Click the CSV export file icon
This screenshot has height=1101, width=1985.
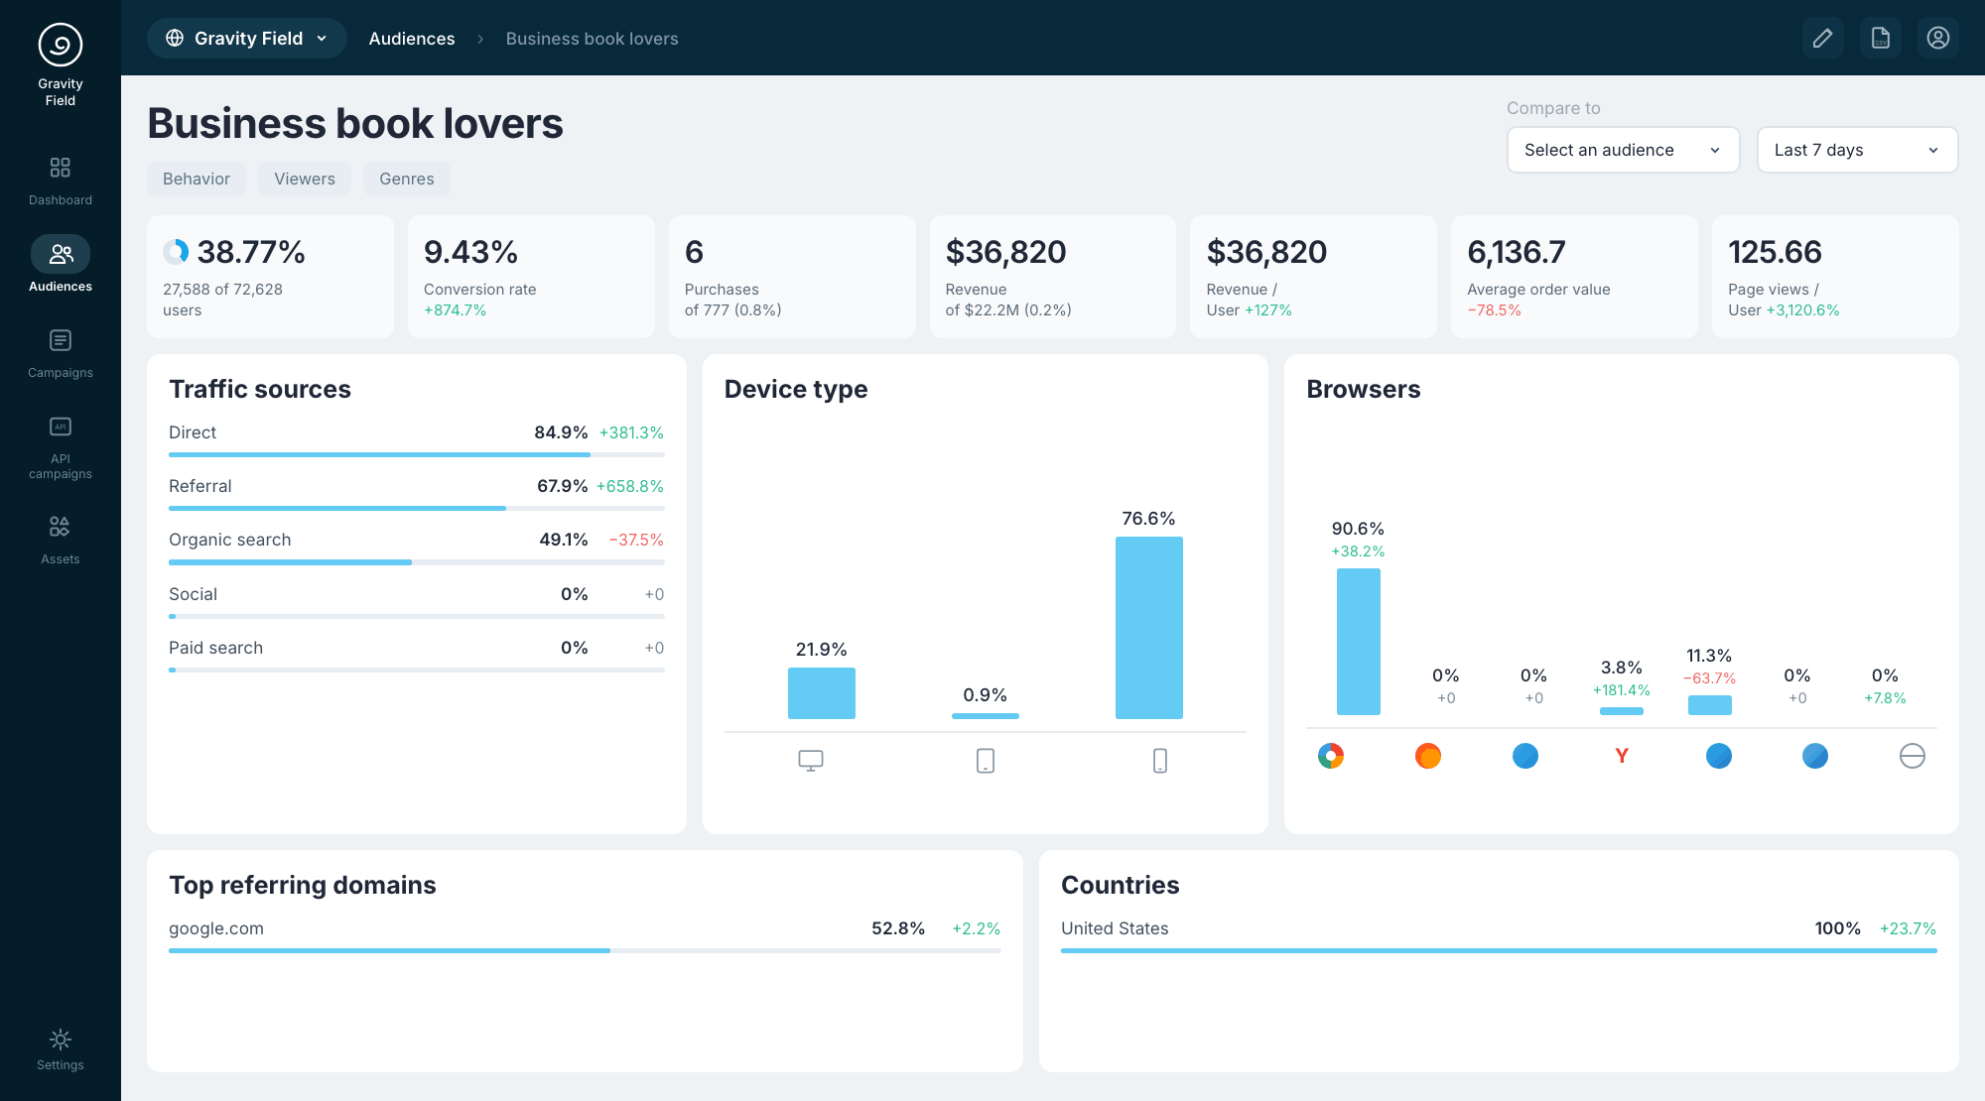(1881, 38)
